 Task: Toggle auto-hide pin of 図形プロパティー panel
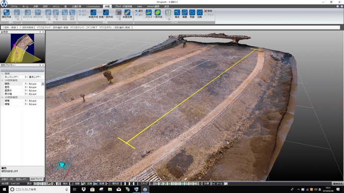[40, 65]
